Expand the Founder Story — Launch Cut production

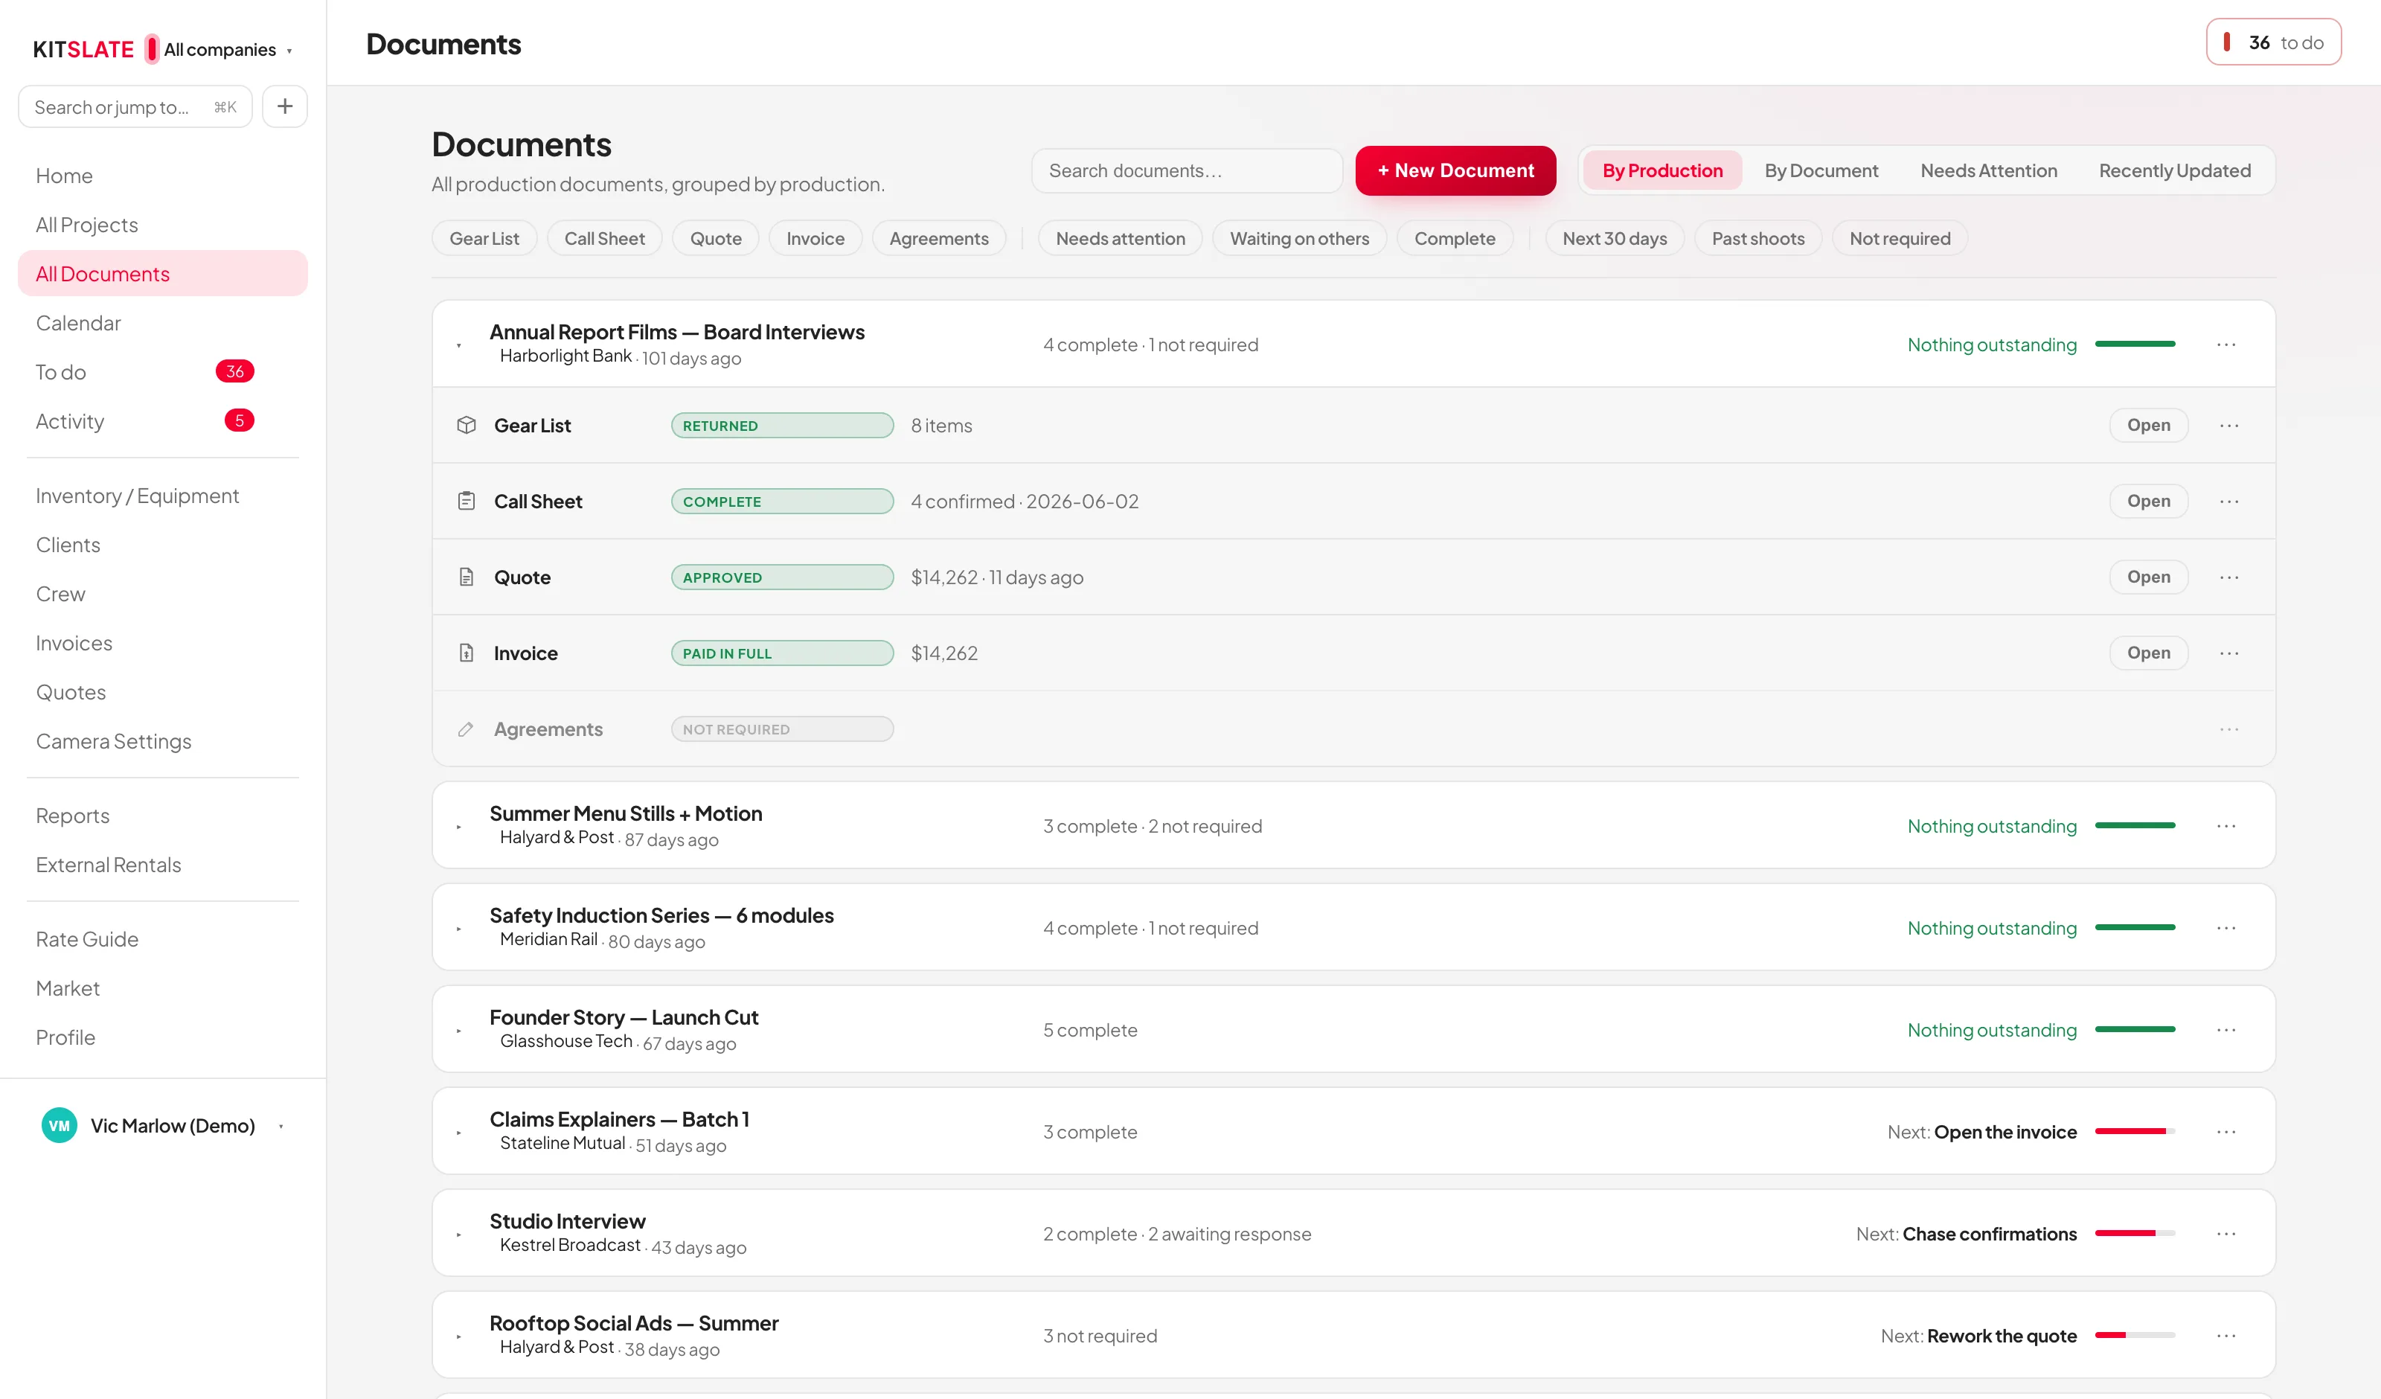coord(459,1031)
